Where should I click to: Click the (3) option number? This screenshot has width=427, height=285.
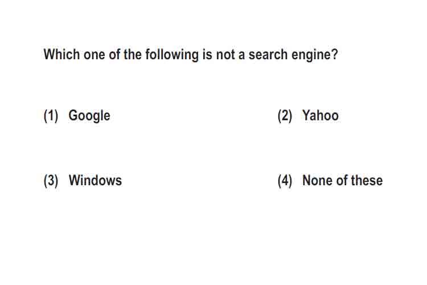[x=51, y=181]
